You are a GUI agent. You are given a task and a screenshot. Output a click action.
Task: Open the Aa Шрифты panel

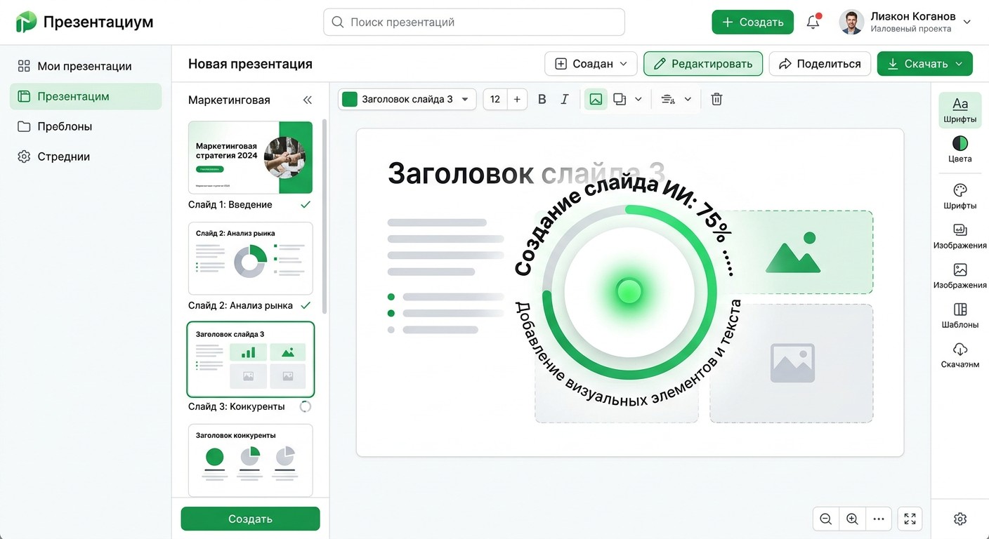click(x=959, y=110)
